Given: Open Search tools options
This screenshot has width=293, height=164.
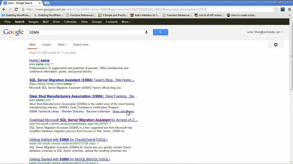Looking at the screenshot, I should click(81, 45).
